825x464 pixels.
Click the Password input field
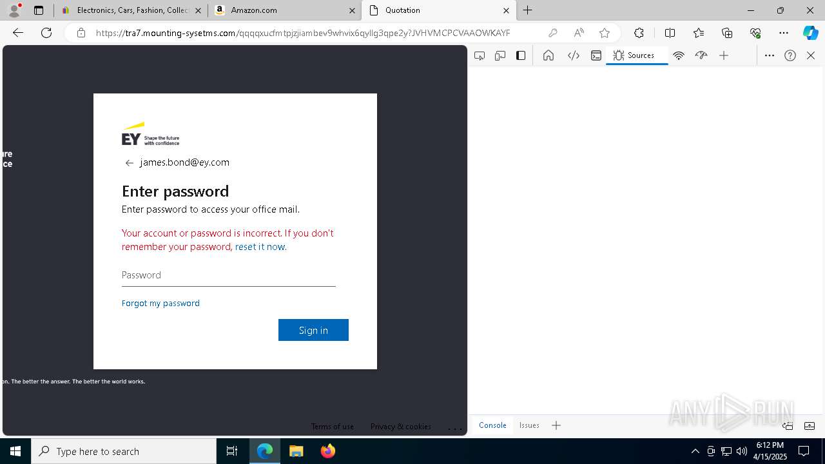point(229,275)
